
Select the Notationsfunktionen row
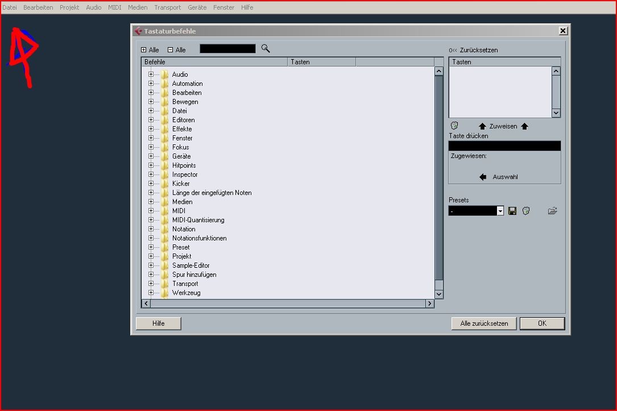click(x=199, y=238)
